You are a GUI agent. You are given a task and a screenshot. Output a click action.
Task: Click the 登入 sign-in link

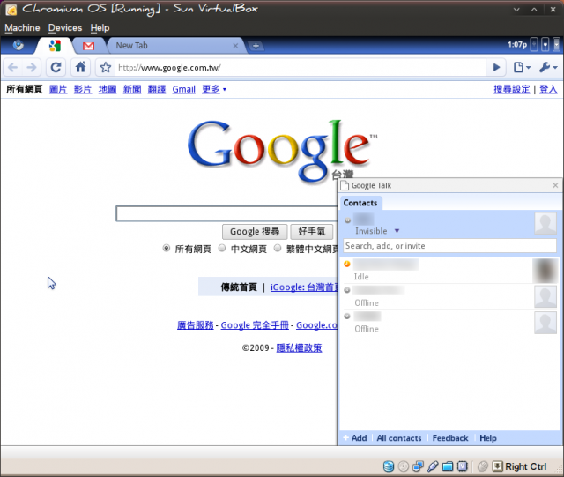pyautogui.click(x=548, y=89)
